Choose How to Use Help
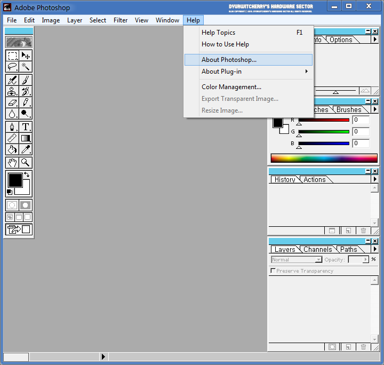Viewport: 384px width, 365px height. click(x=249, y=44)
